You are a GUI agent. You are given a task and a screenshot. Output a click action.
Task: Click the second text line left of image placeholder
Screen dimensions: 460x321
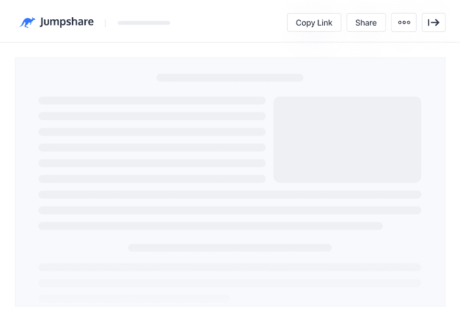click(152, 116)
